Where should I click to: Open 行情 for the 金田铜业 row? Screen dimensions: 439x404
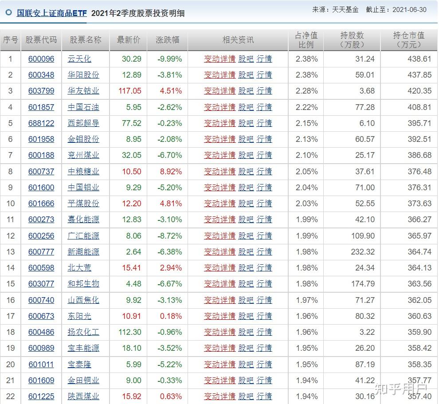[264, 380]
